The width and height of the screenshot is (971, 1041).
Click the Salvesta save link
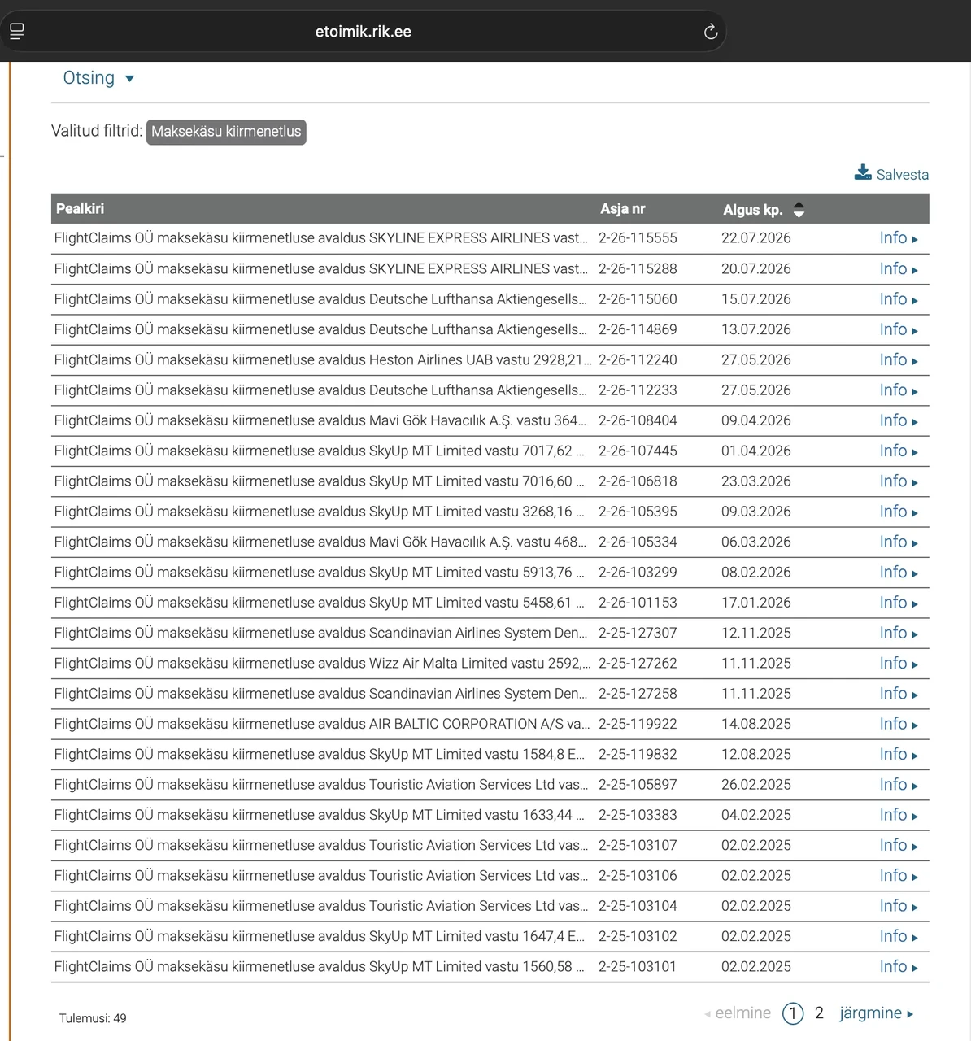click(x=902, y=174)
